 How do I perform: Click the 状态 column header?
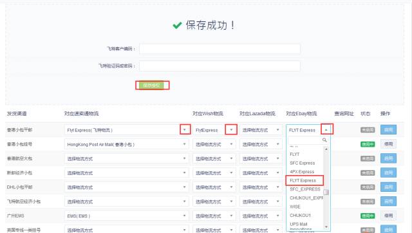pos(366,114)
